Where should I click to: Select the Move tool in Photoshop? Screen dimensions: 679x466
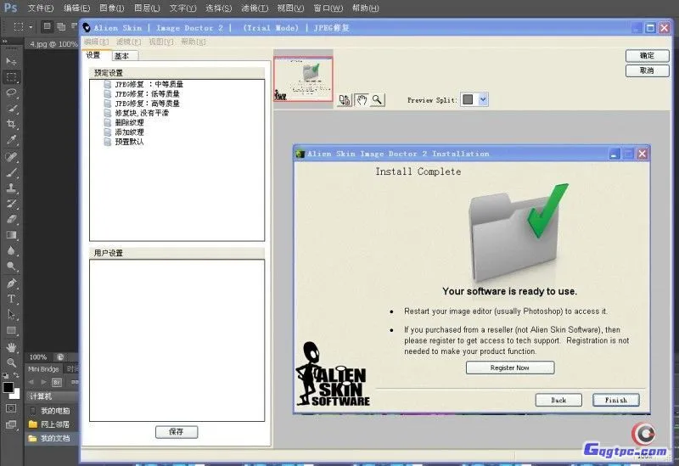11,61
